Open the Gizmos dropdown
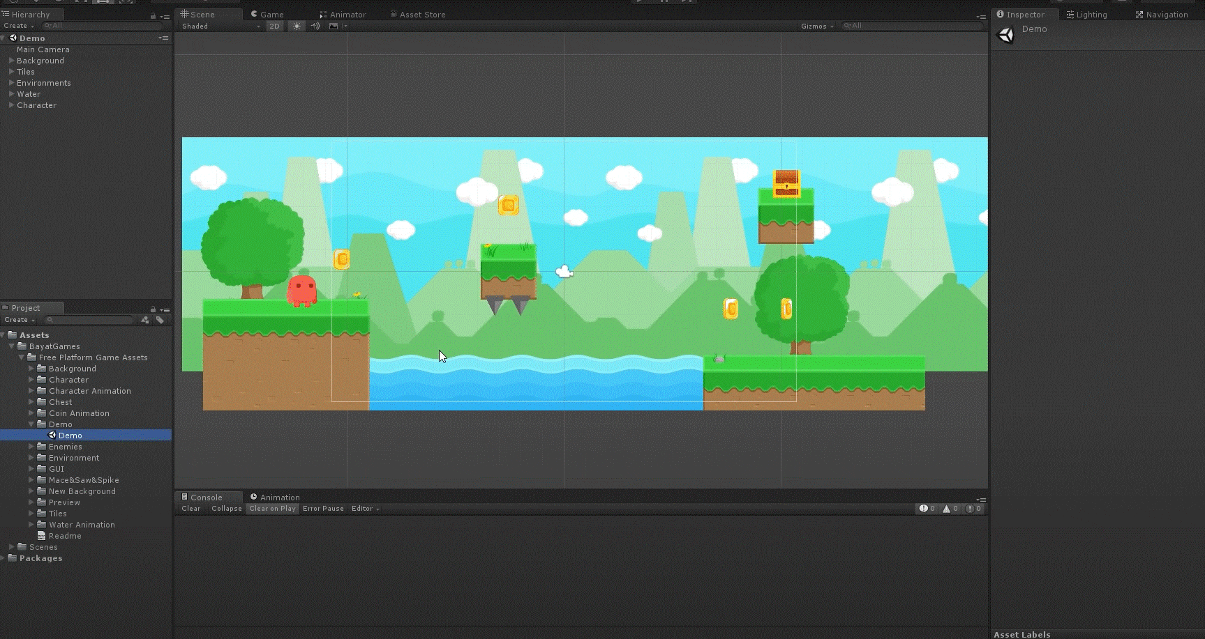 [817, 26]
